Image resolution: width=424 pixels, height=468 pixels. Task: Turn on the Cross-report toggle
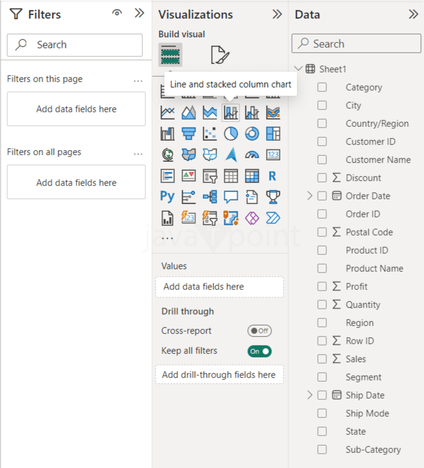tap(259, 331)
